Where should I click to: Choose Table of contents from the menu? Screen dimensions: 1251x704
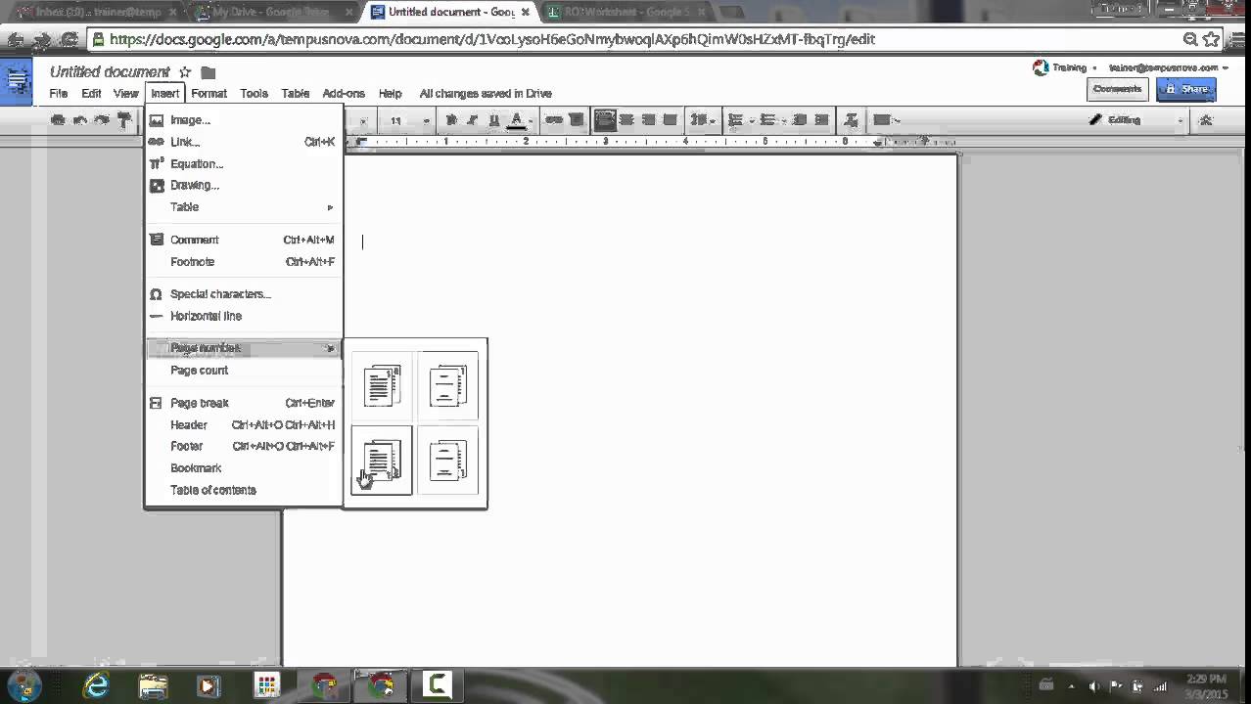coord(244,490)
